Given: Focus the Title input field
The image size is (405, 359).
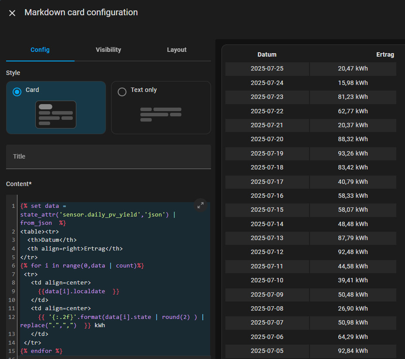Looking at the screenshot, I should point(108,156).
